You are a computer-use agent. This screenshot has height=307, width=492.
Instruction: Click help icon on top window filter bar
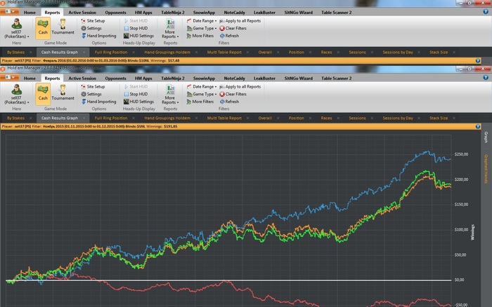pos(478,61)
